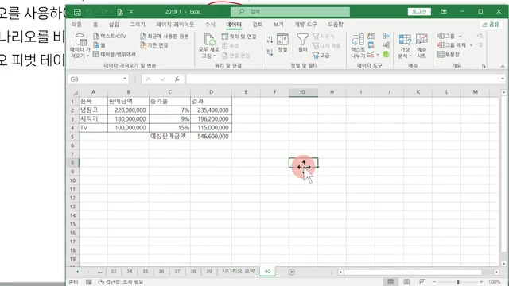Open Queries & Connections (쿼리 및 연결) pane
The image size is (509, 286).
point(239,37)
